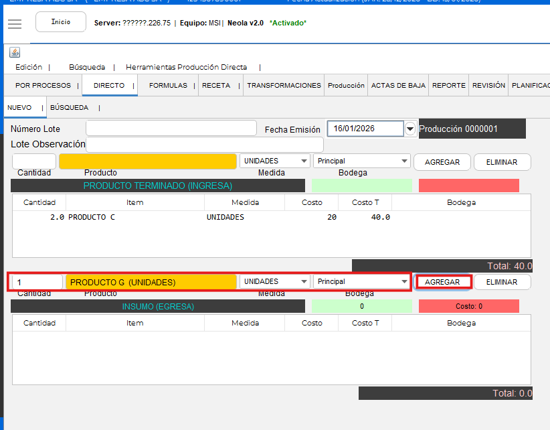Viewport: 550px width, 430px height.
Task: Select the ACTAS DE BAJA tab
Action: pos(397,86)
